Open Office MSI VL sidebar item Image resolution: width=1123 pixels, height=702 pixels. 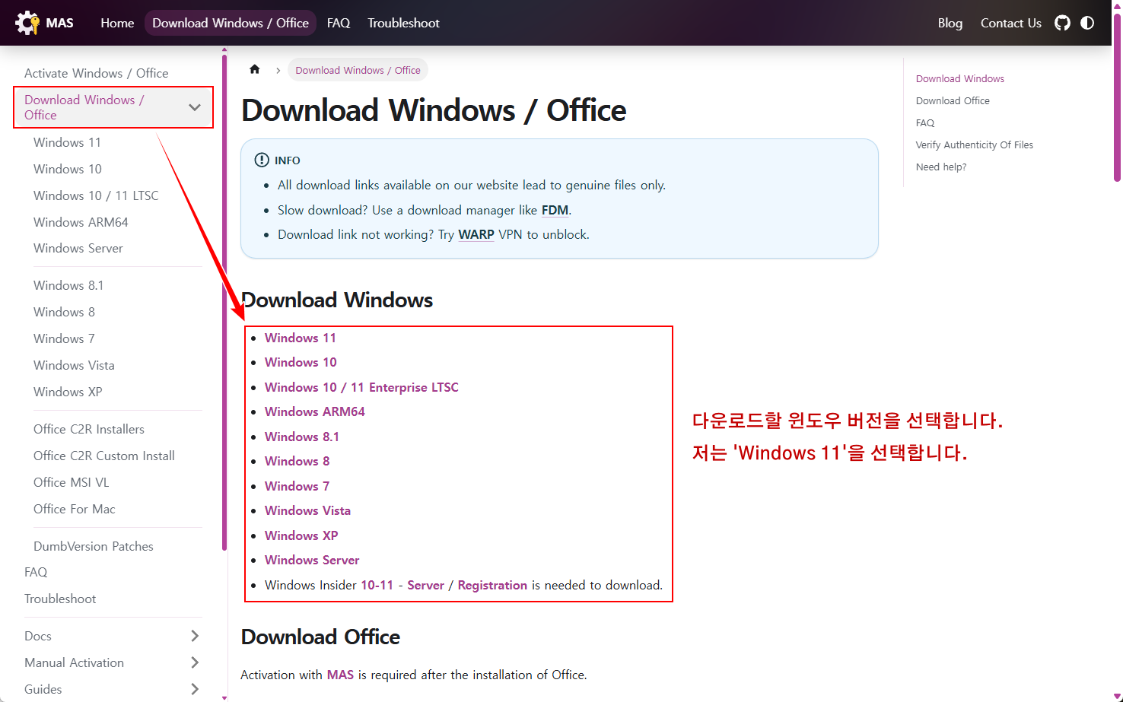coord(72,482)
